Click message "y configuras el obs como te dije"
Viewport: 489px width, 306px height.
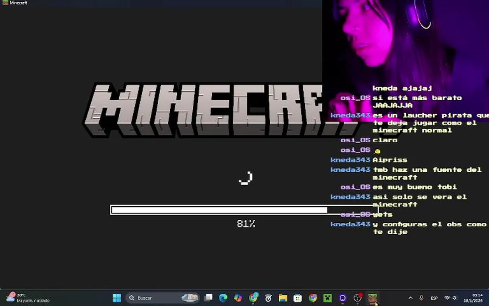coord(430,228)
